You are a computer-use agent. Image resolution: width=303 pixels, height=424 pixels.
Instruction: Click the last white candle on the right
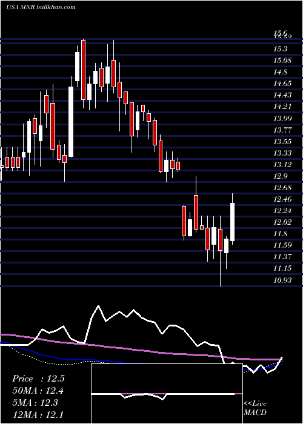pyautogui.click(x=232, y=222)
